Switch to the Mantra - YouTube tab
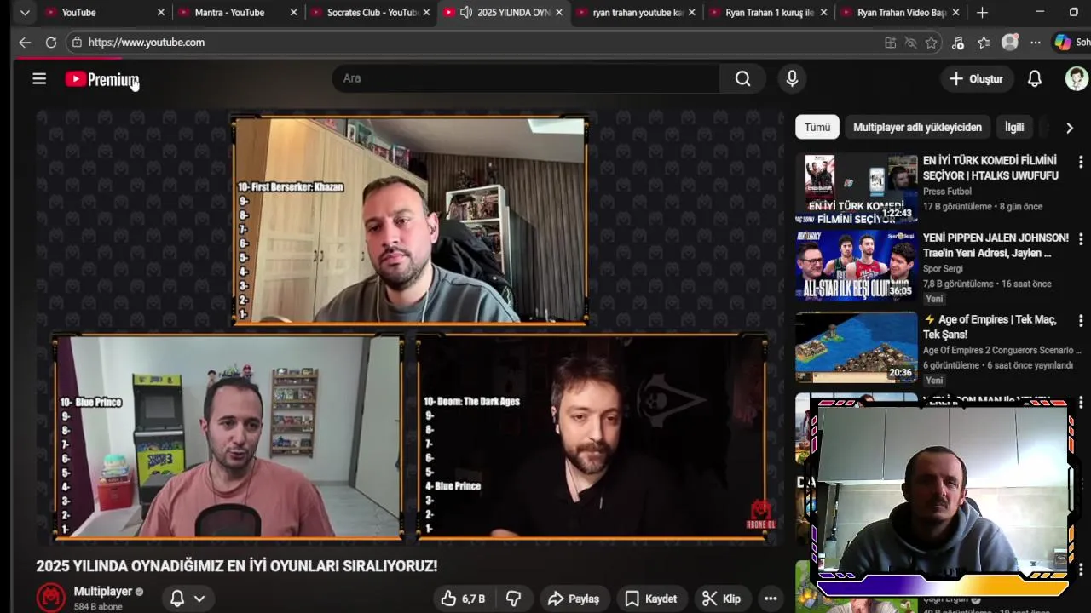 click(237, 13)
